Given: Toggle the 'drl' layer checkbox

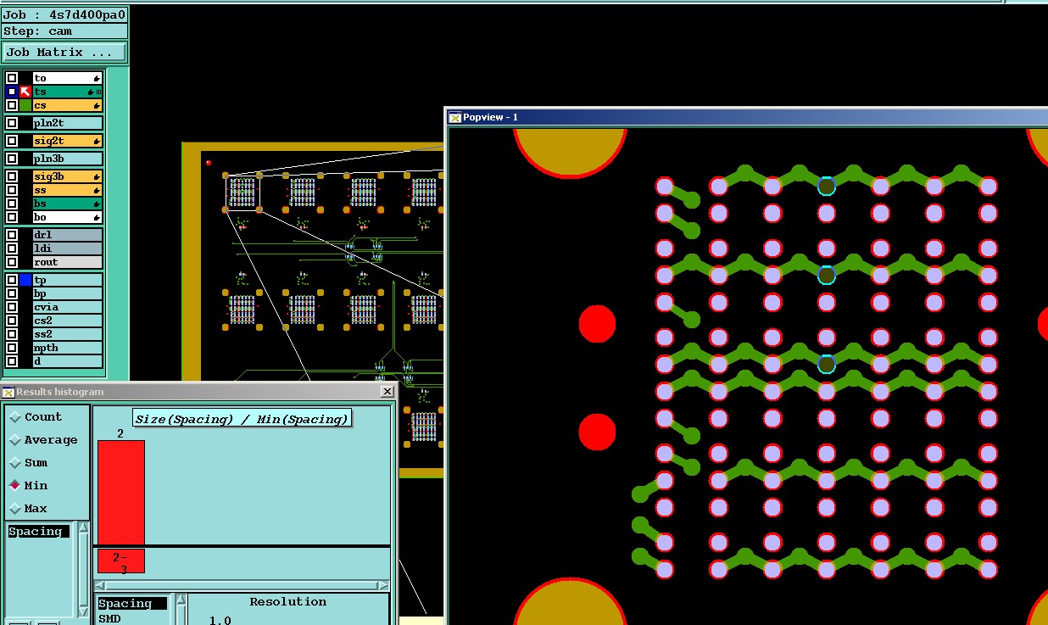Looking at the screenshot, I should [12, 235].
